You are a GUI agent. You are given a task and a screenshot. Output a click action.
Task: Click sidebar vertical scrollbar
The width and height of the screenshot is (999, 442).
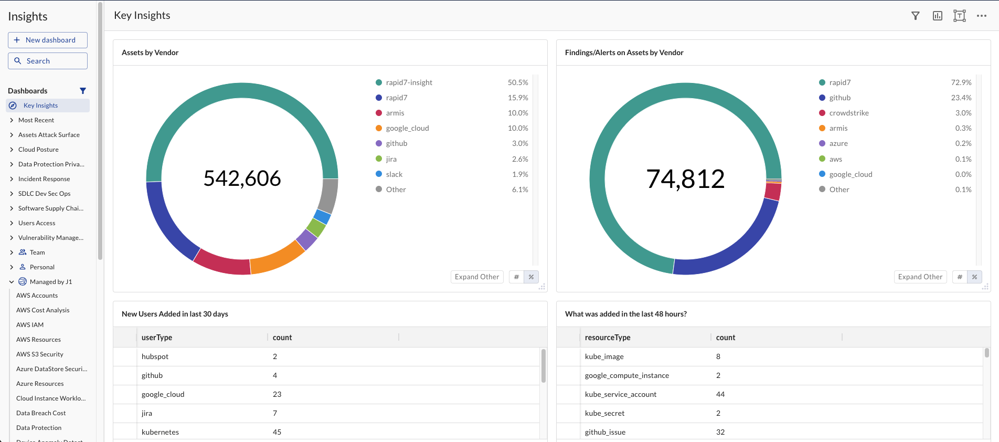100,131
